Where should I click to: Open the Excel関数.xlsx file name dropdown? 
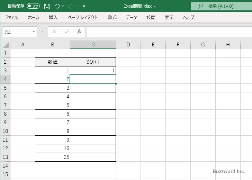tap(155, 7)
